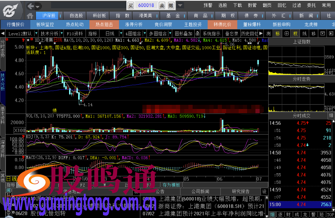Viewport: 335px width, 218px height.
Task: Click the 存为模板 save template button
Action: 171,185
